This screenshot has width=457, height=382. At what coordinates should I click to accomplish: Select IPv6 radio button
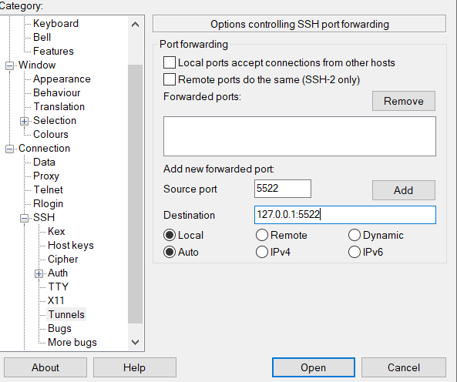[354, 252]
